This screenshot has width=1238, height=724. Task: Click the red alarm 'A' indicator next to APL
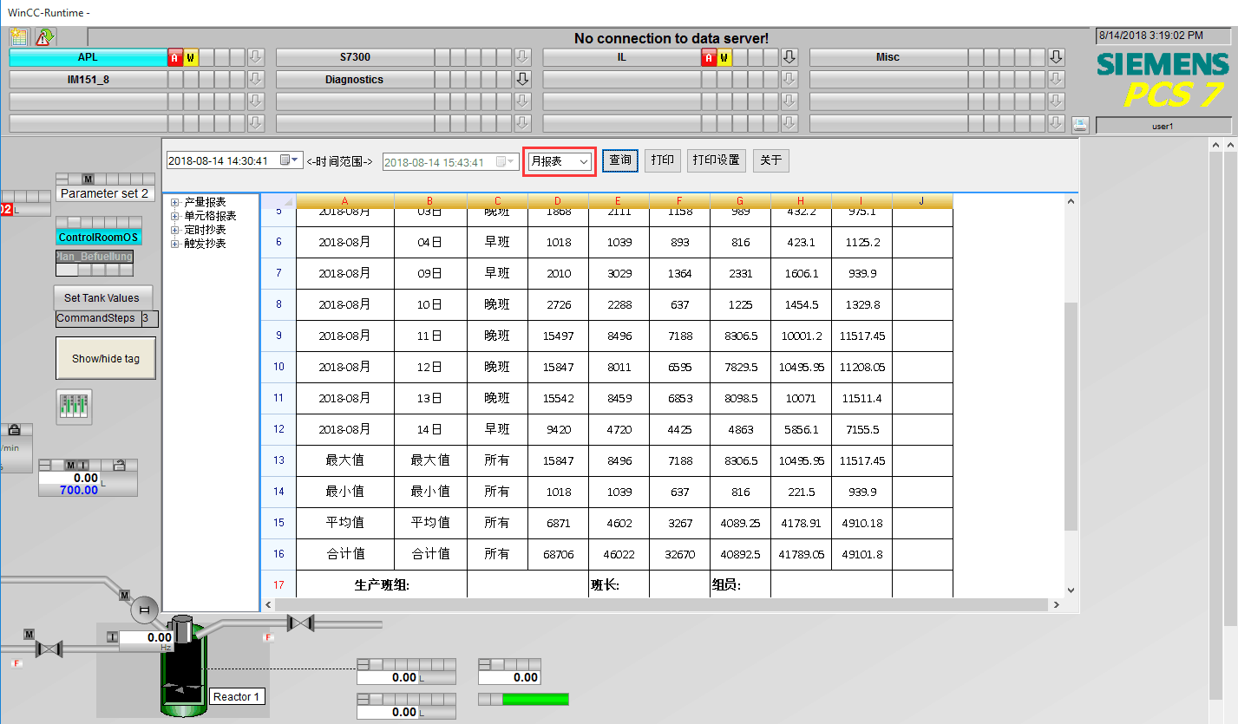point(175,57)
